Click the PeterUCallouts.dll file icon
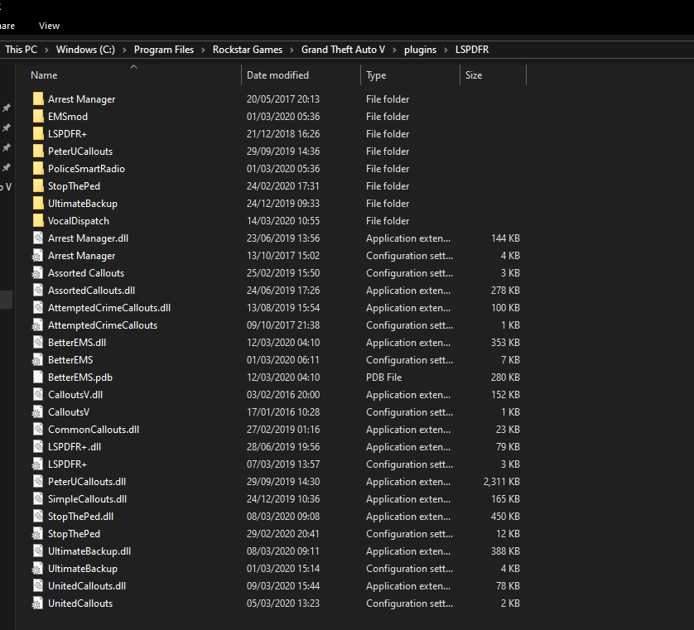This screenshot has width=694, height=630. coord(38,481)
